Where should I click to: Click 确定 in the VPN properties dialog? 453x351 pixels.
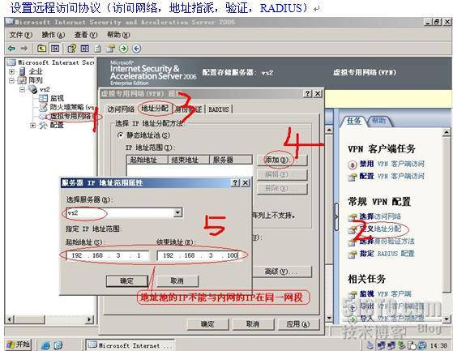(207, 324)
